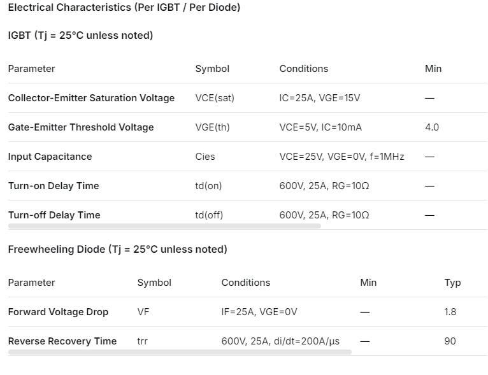
Task: Click the Freewheeling Diode table horizontal scrollbar
Action: pos(180,351)
